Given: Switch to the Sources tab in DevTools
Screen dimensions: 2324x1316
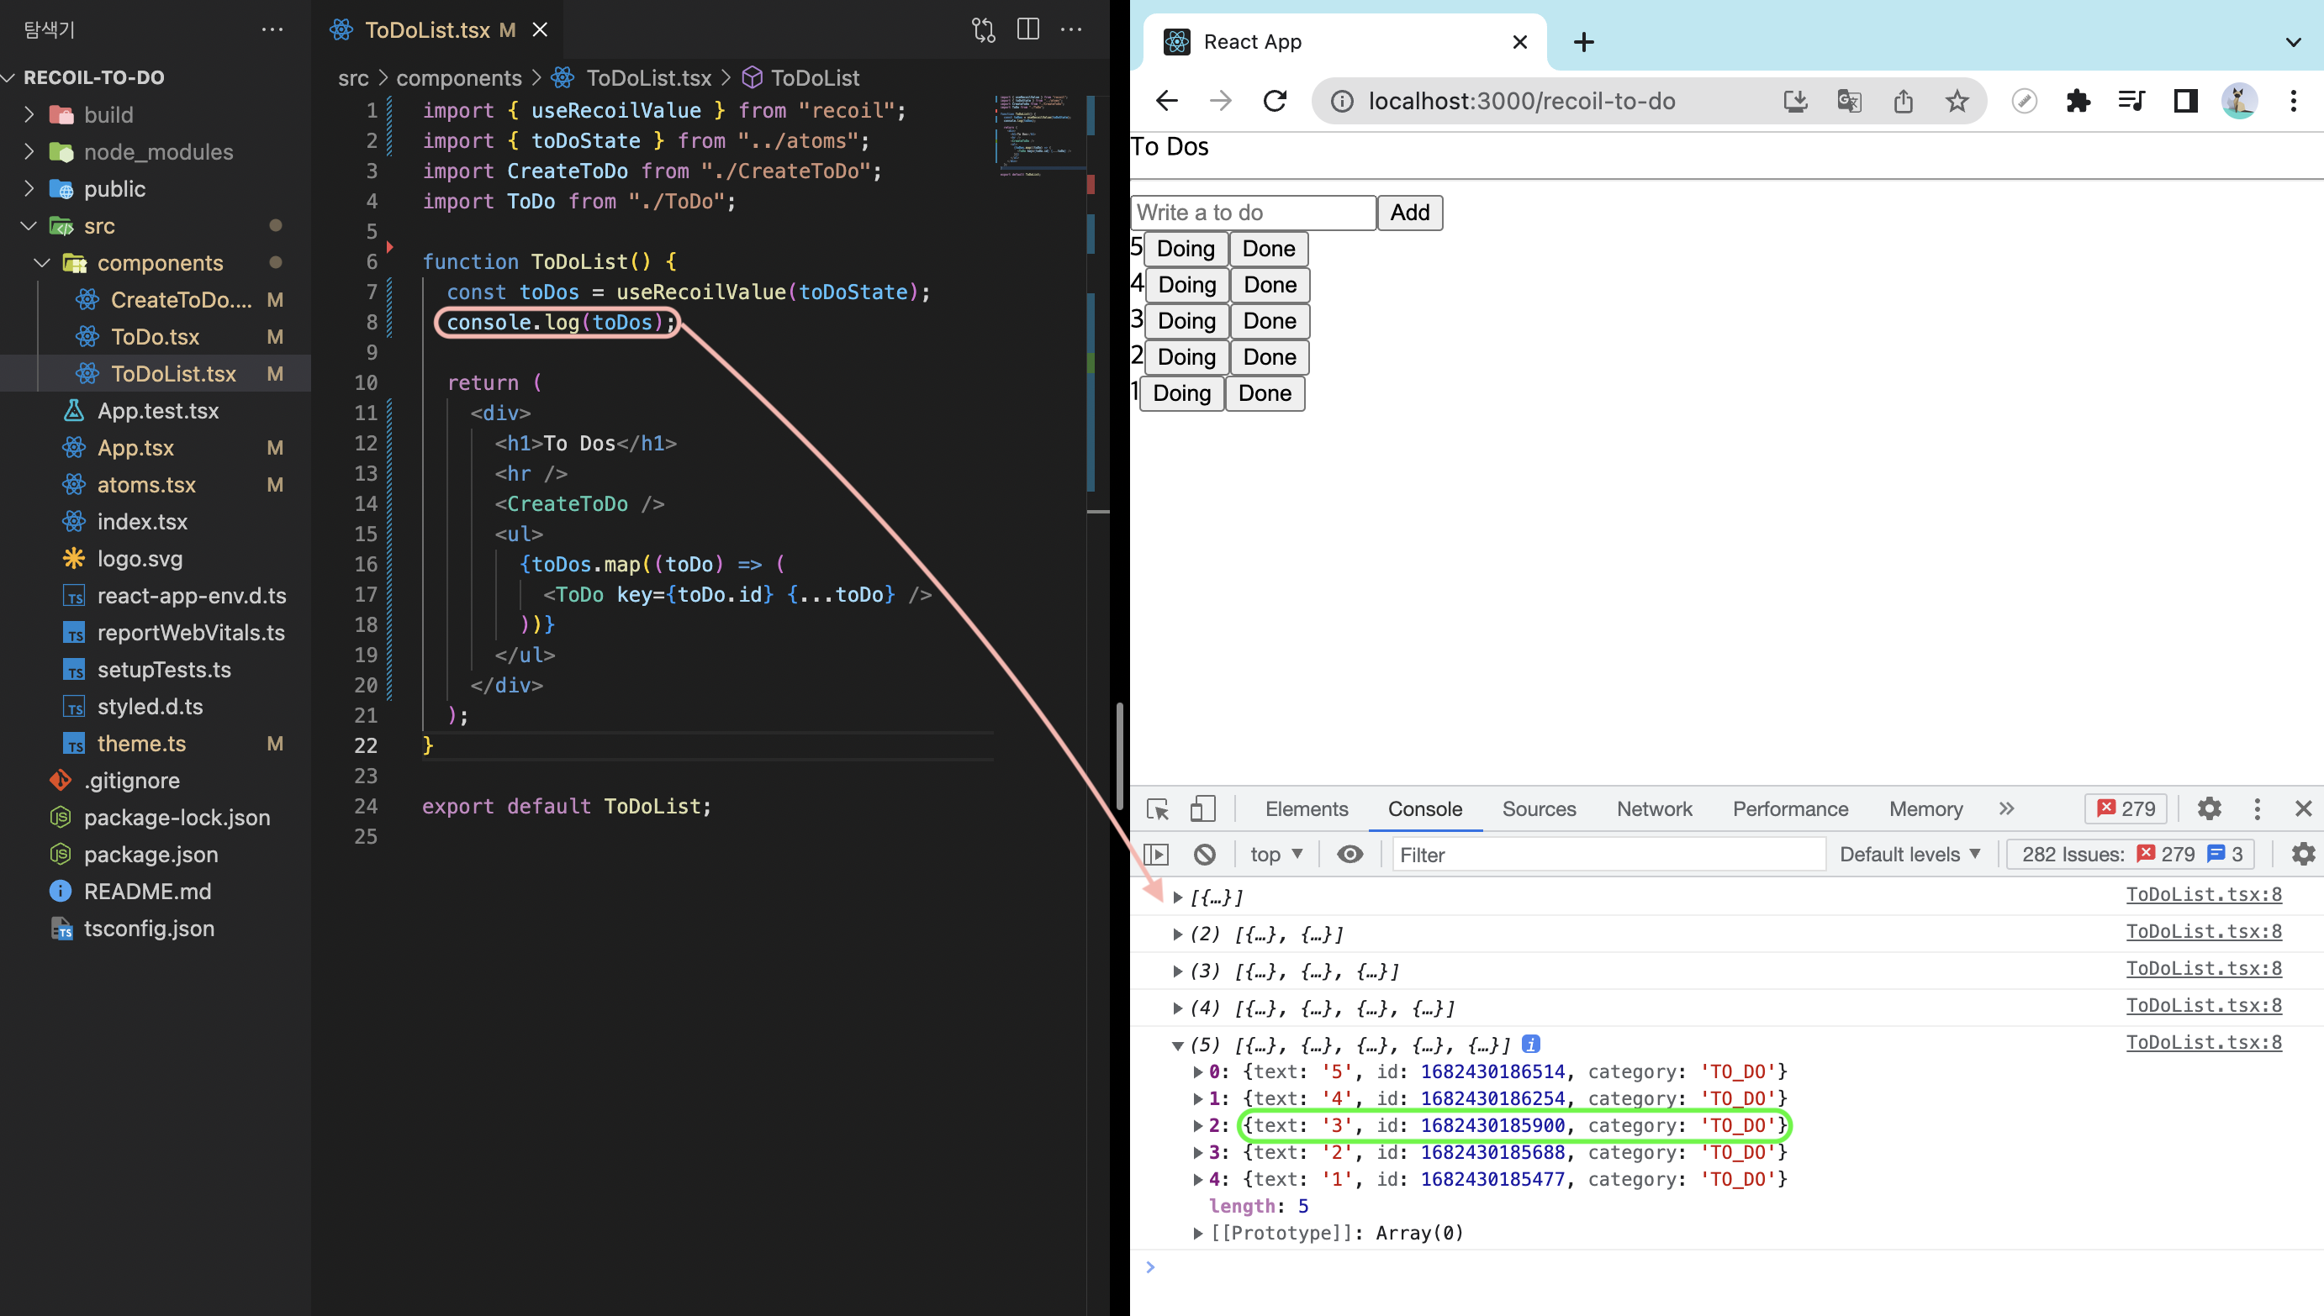Looking at the screenshot, I should (x=1538, y=809).
